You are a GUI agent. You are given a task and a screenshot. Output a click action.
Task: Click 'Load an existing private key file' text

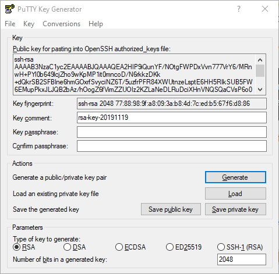[56, 194]
